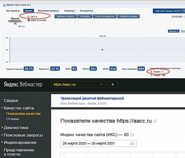This screenshot has width=185, height=158.
Task: Select the Проект tab
Action: tap(28, 11)
